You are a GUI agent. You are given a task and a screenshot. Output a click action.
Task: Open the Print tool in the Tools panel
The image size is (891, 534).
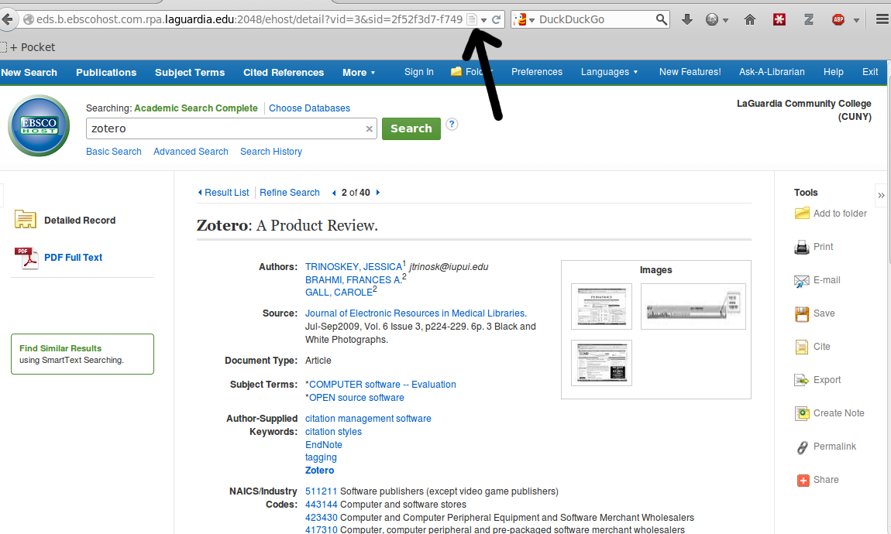821,246
